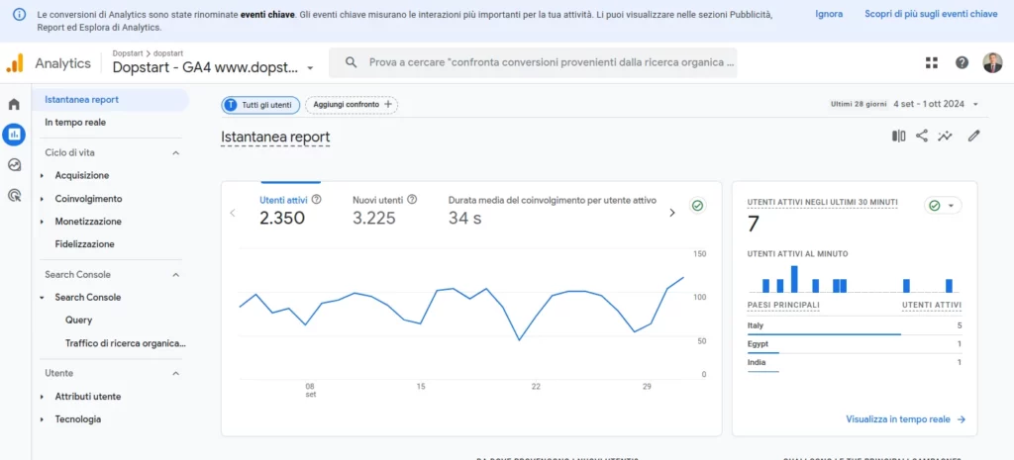Open the date range dropdown arrow
Screen dimensions: 1014x460
(975, 104)
